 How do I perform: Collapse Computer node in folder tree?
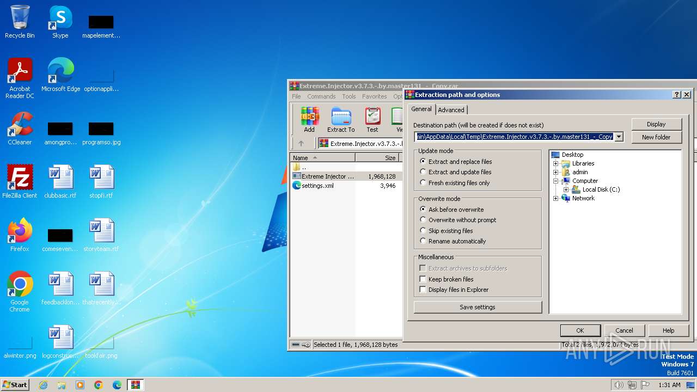point(556,181)
